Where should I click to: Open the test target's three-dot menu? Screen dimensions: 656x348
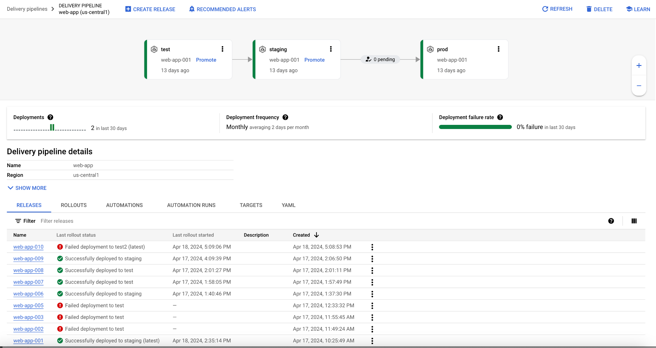[222, 49]
